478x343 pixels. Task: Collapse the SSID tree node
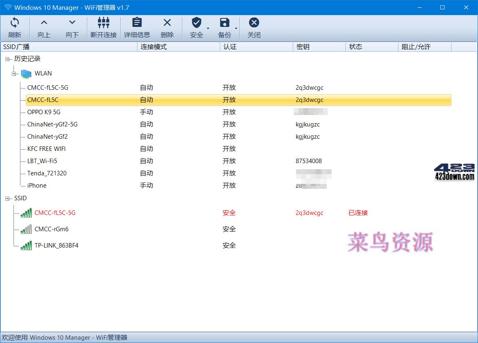pyautogui.click(x=7, y=198)
